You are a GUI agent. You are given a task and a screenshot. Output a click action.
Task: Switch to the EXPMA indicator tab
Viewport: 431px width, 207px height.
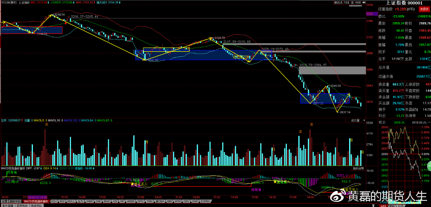[x=205, y=201]
